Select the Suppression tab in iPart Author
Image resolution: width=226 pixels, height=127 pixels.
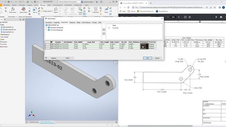coord(64,22)
